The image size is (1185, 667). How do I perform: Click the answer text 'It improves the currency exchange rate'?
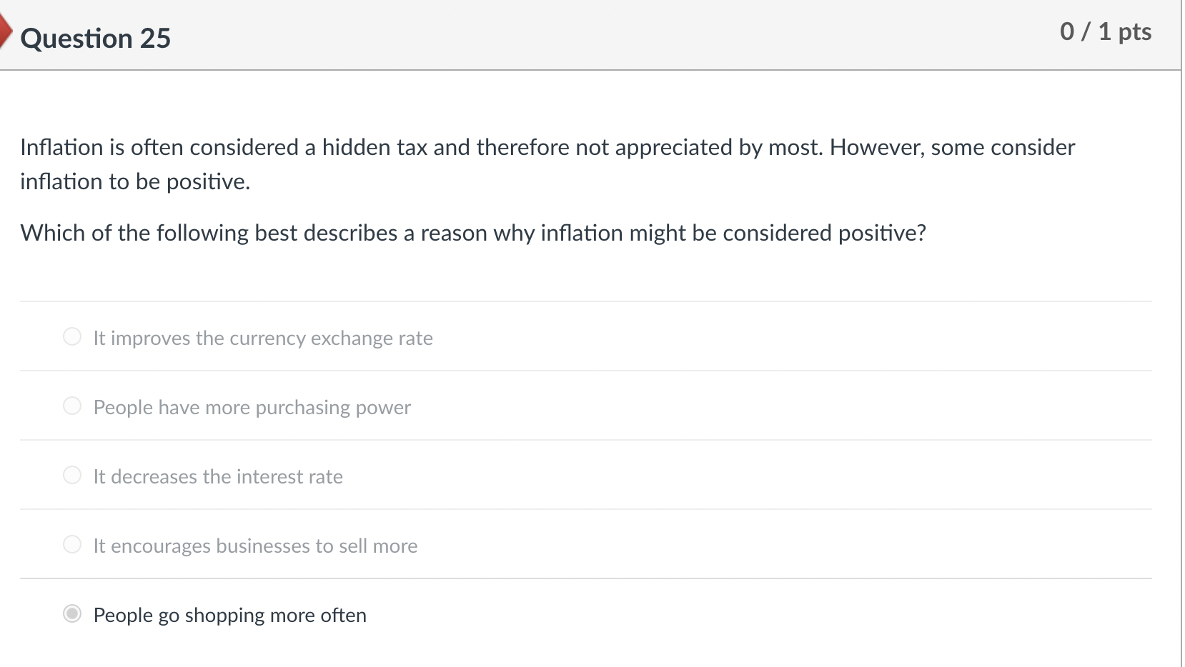(x=262, y=338)
